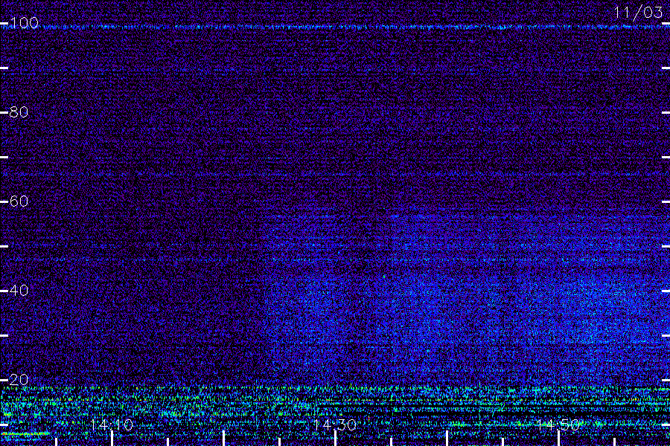Click the 14:50 time axis label

[558, 424]
